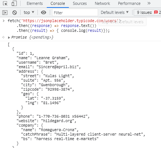Click the "company": { key line
Image resolution: width=161 pixels, height=148 pixels.
(30, 125)
